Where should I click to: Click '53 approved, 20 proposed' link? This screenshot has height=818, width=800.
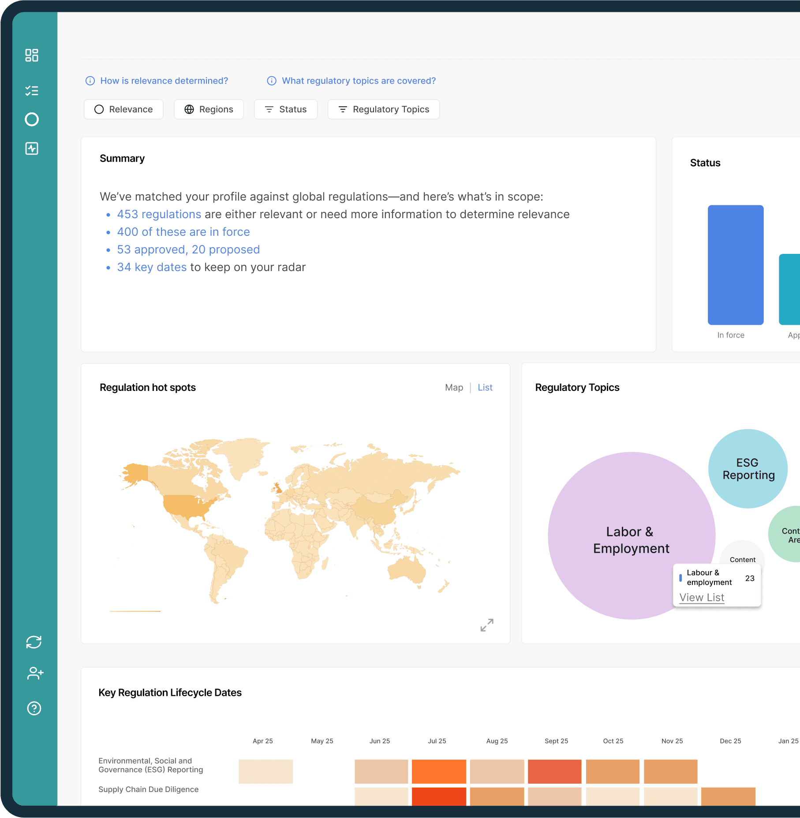click(188, 249)
